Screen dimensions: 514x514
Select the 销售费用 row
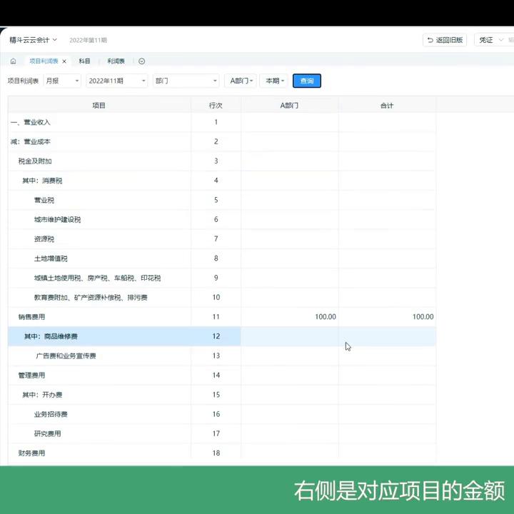pyautogui.click(x=222, y=317)
